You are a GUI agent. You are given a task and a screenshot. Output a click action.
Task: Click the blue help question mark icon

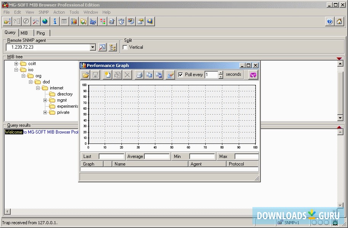[330, 22]
